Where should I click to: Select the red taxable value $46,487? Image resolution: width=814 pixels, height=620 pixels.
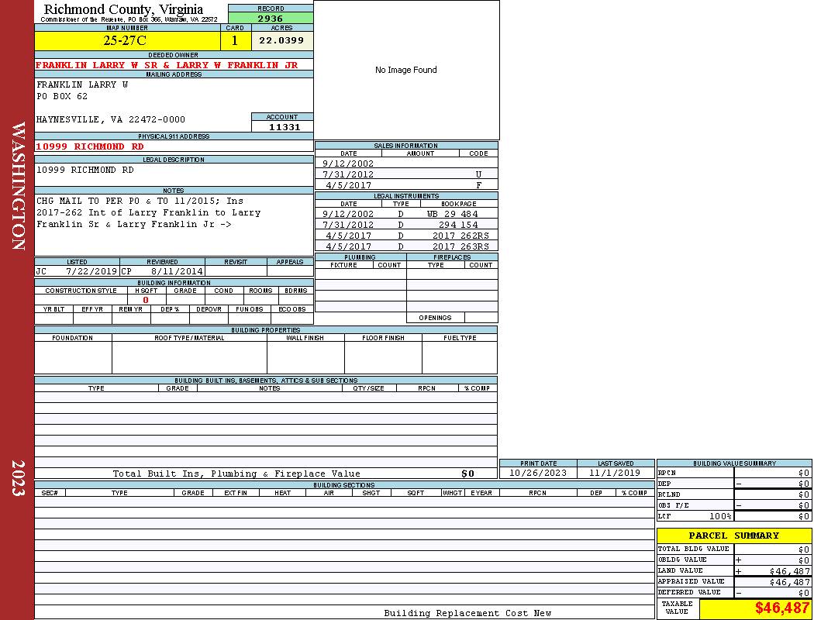[x=781, y=608]
